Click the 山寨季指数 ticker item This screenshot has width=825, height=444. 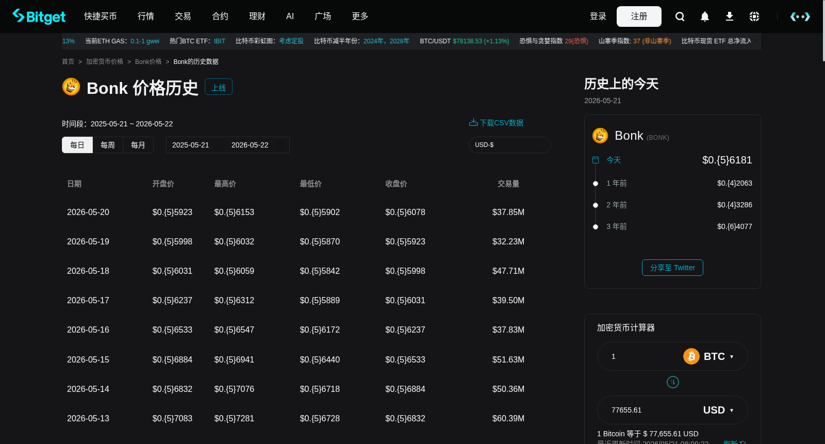[x=635, y=41]
